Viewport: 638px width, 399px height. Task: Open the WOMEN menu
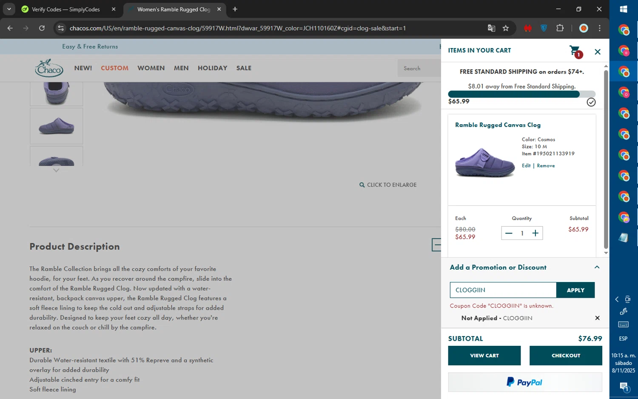pos(151,68)
